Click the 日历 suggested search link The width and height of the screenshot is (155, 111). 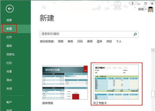click(x=80, y=41)
